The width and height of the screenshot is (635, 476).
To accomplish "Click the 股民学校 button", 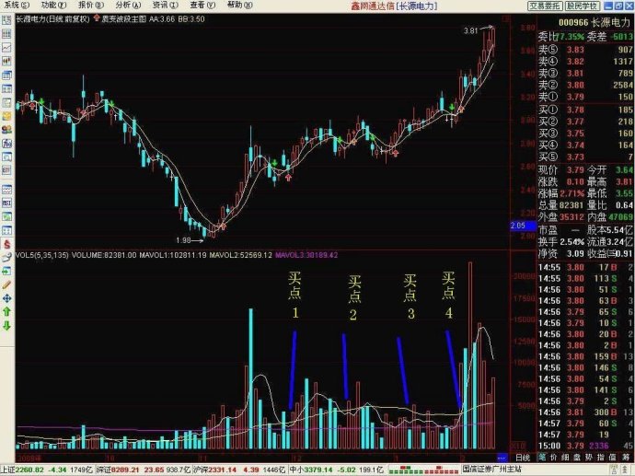I will click(583, 6).
